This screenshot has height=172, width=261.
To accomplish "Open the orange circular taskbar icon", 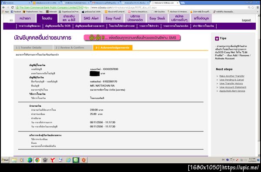I will coord(84,160).
